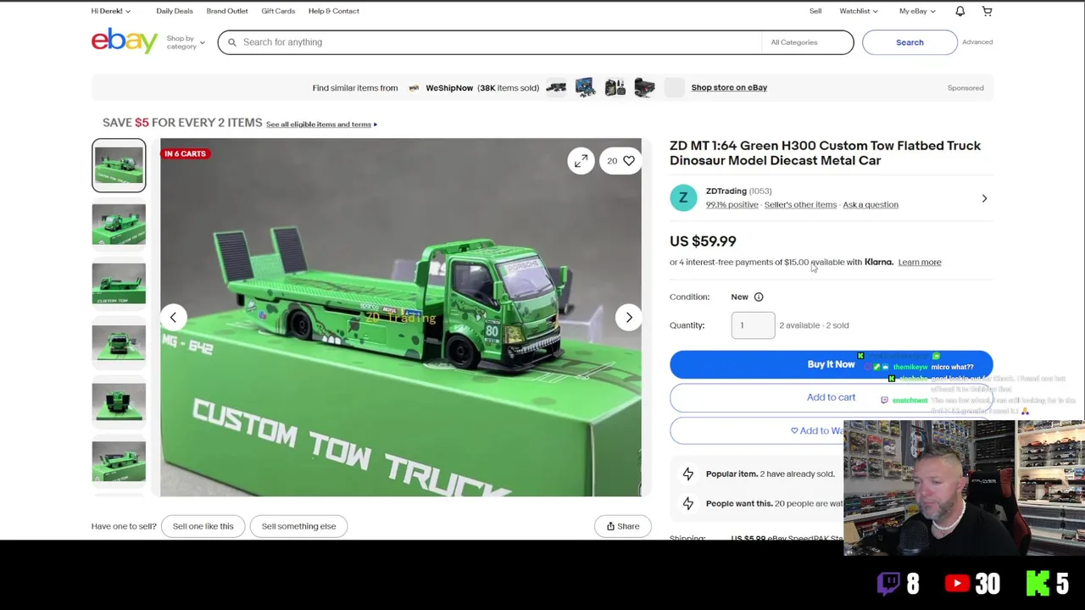The width and height of the screenshot is (1085, 610).
Task: Expand the Hi Derek account dropdown
Action: click(x=111, y=11)
